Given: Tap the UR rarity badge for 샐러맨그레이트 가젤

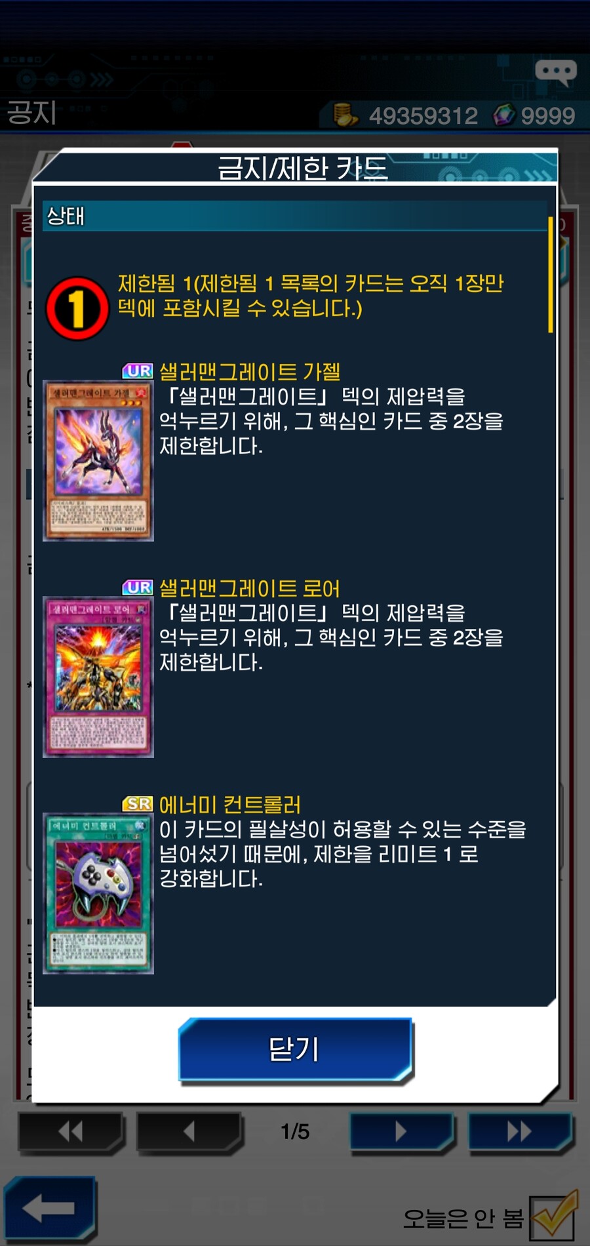Looking at the screenshot, I should click(138, 371).
